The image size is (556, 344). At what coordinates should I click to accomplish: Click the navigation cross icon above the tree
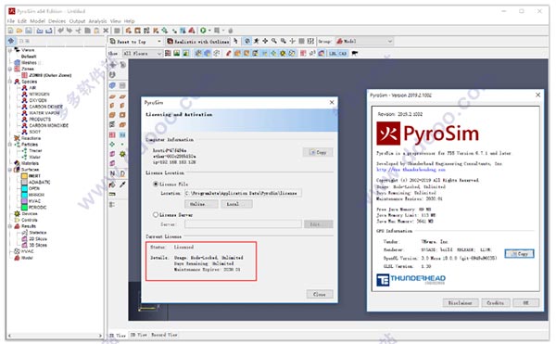[x=11, y=41]
